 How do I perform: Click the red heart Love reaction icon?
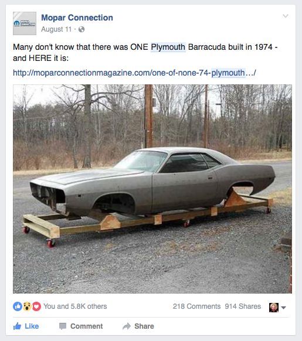(36, 306)
